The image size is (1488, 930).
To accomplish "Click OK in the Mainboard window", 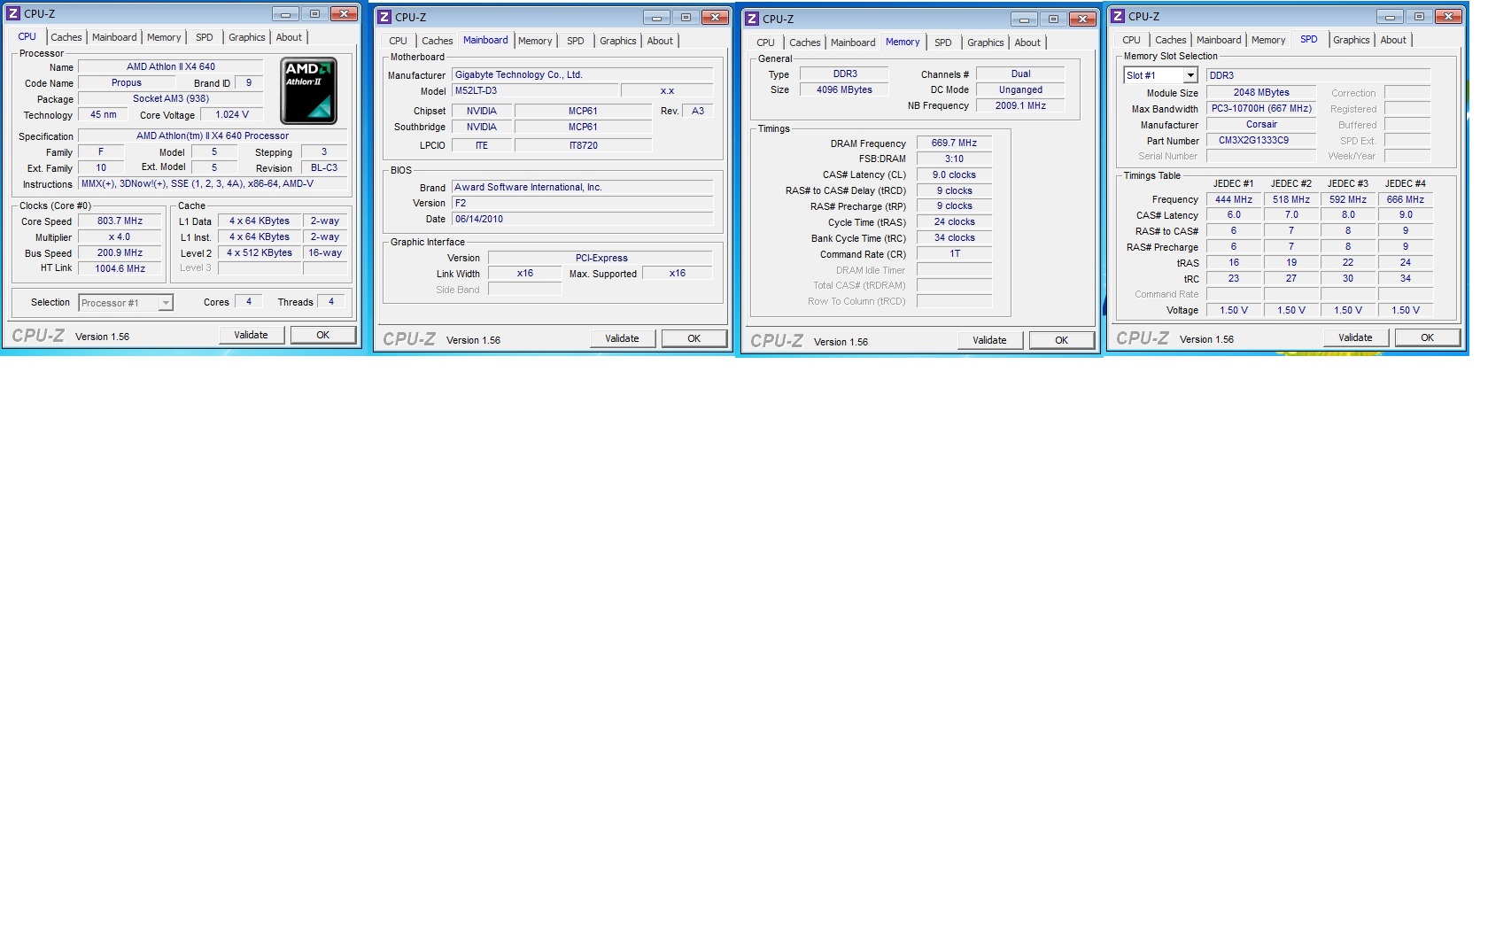I will tap(694, 338).
